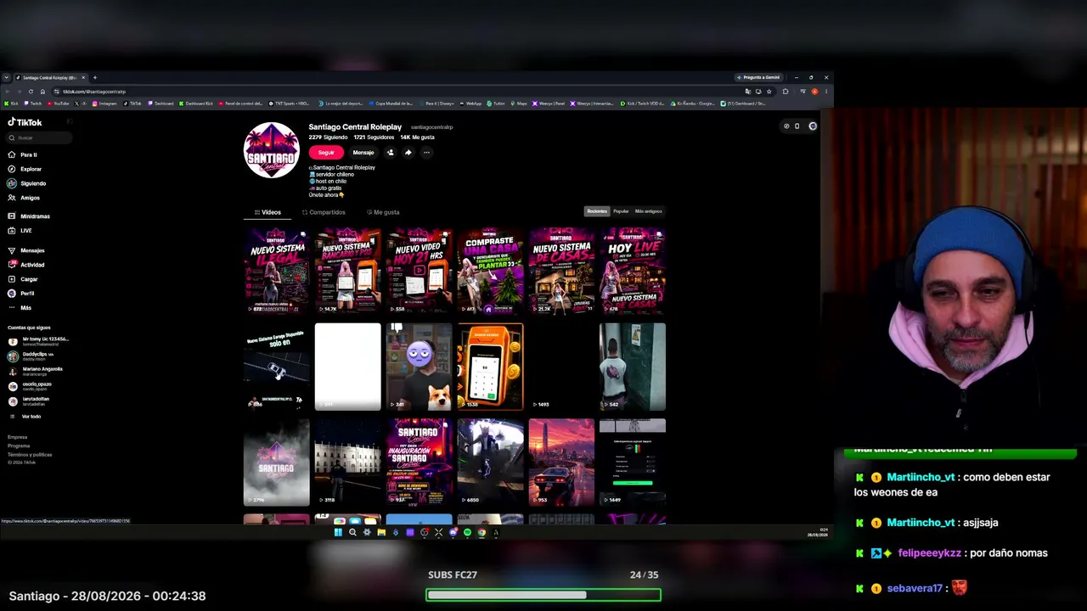
Task: Open Mensajes in the sidebar
Action: tap(26, 250)
